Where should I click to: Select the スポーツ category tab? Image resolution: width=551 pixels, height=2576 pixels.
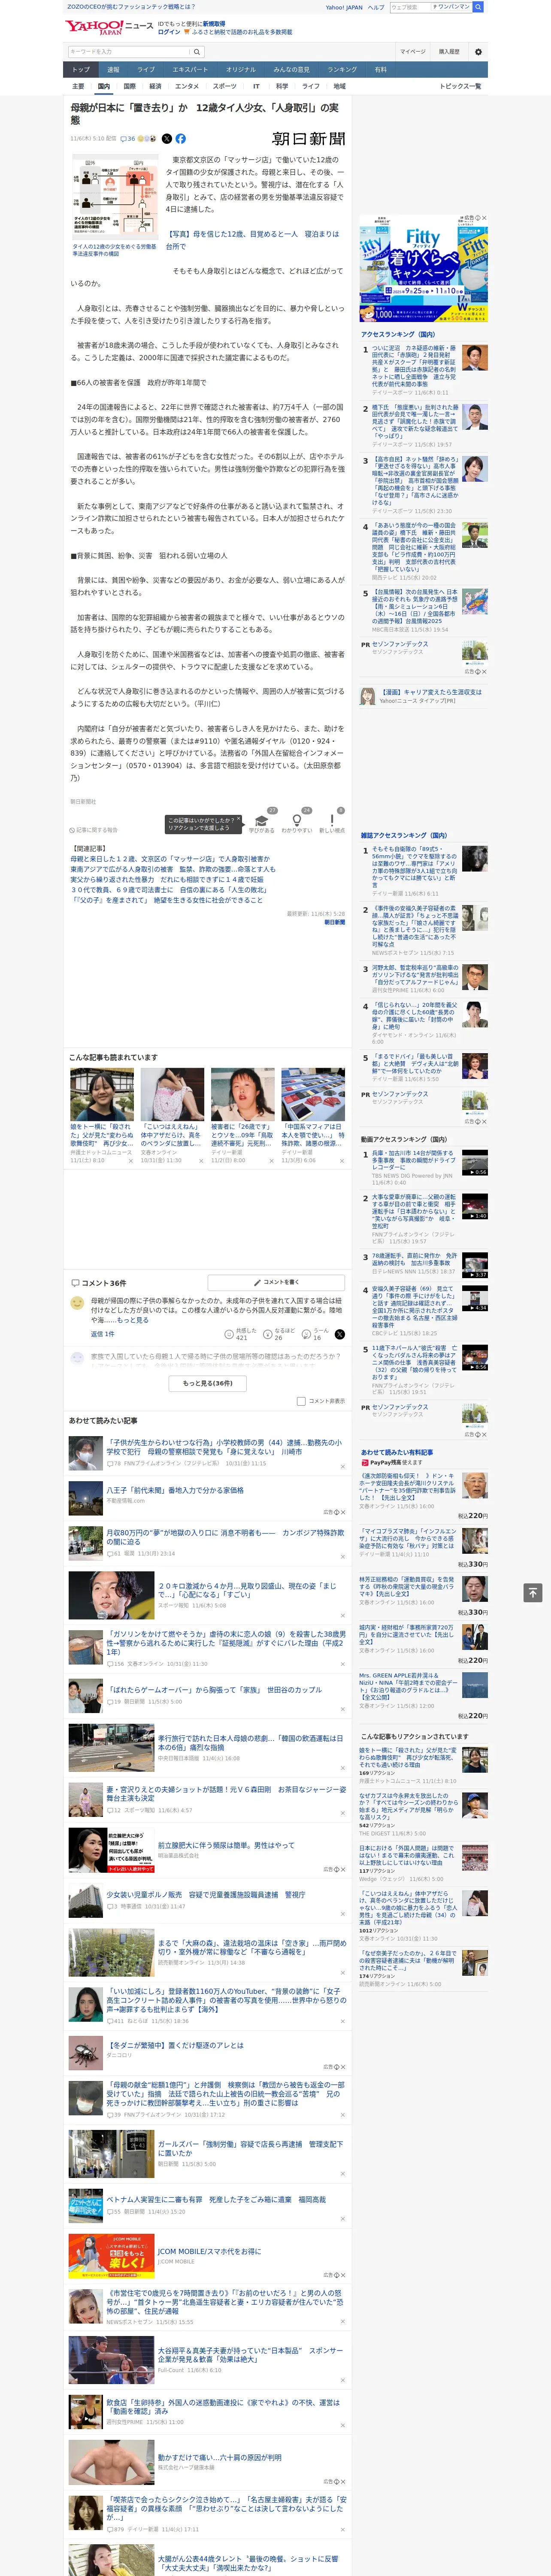(x=225, y=86)
